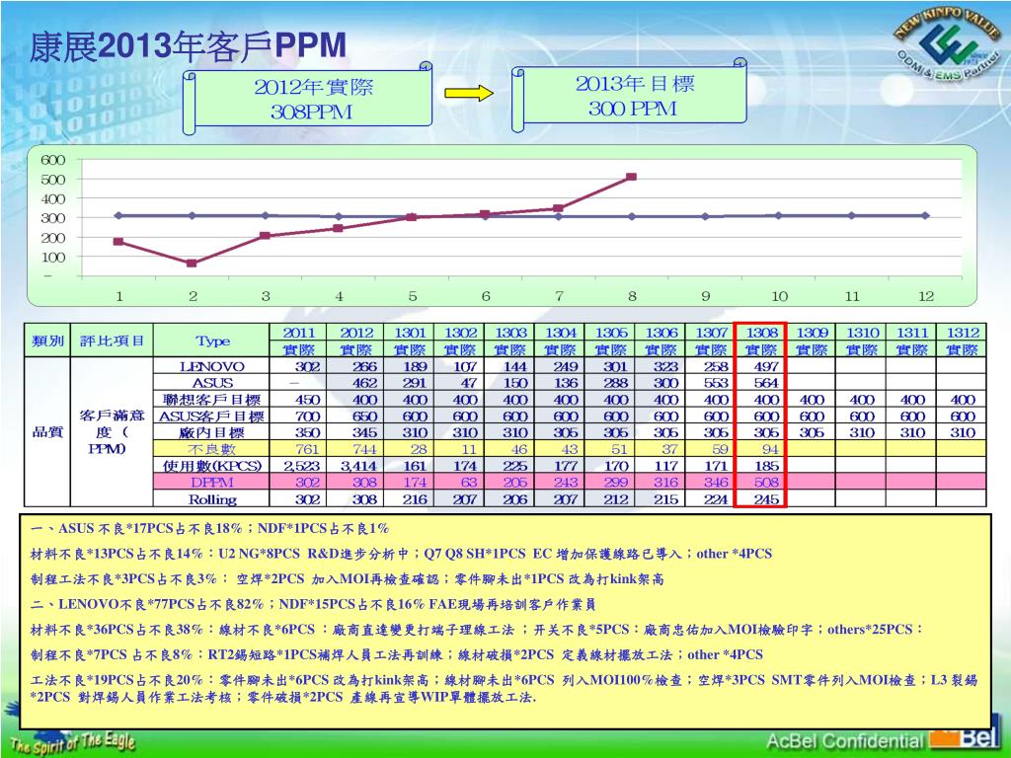Click the line starting 工法不良*19PCS
Screen dimensions: 1011x758
[x=505, y=688]
